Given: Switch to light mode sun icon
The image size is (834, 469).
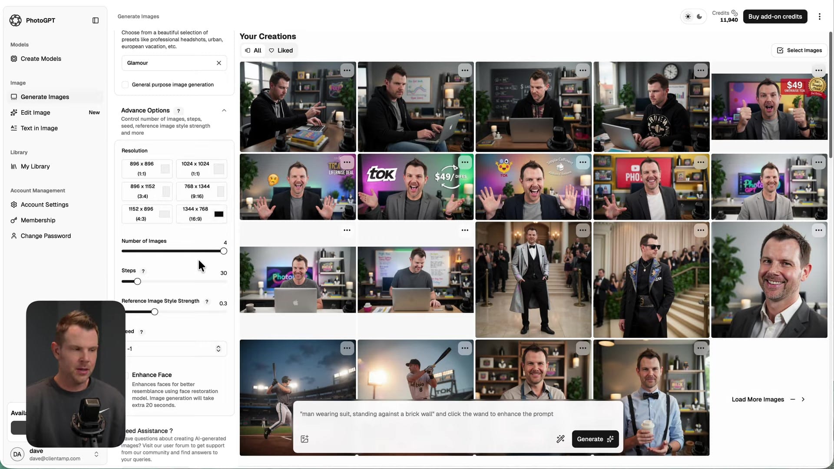Looking at the screenshot, I should (x=688, y=17).
